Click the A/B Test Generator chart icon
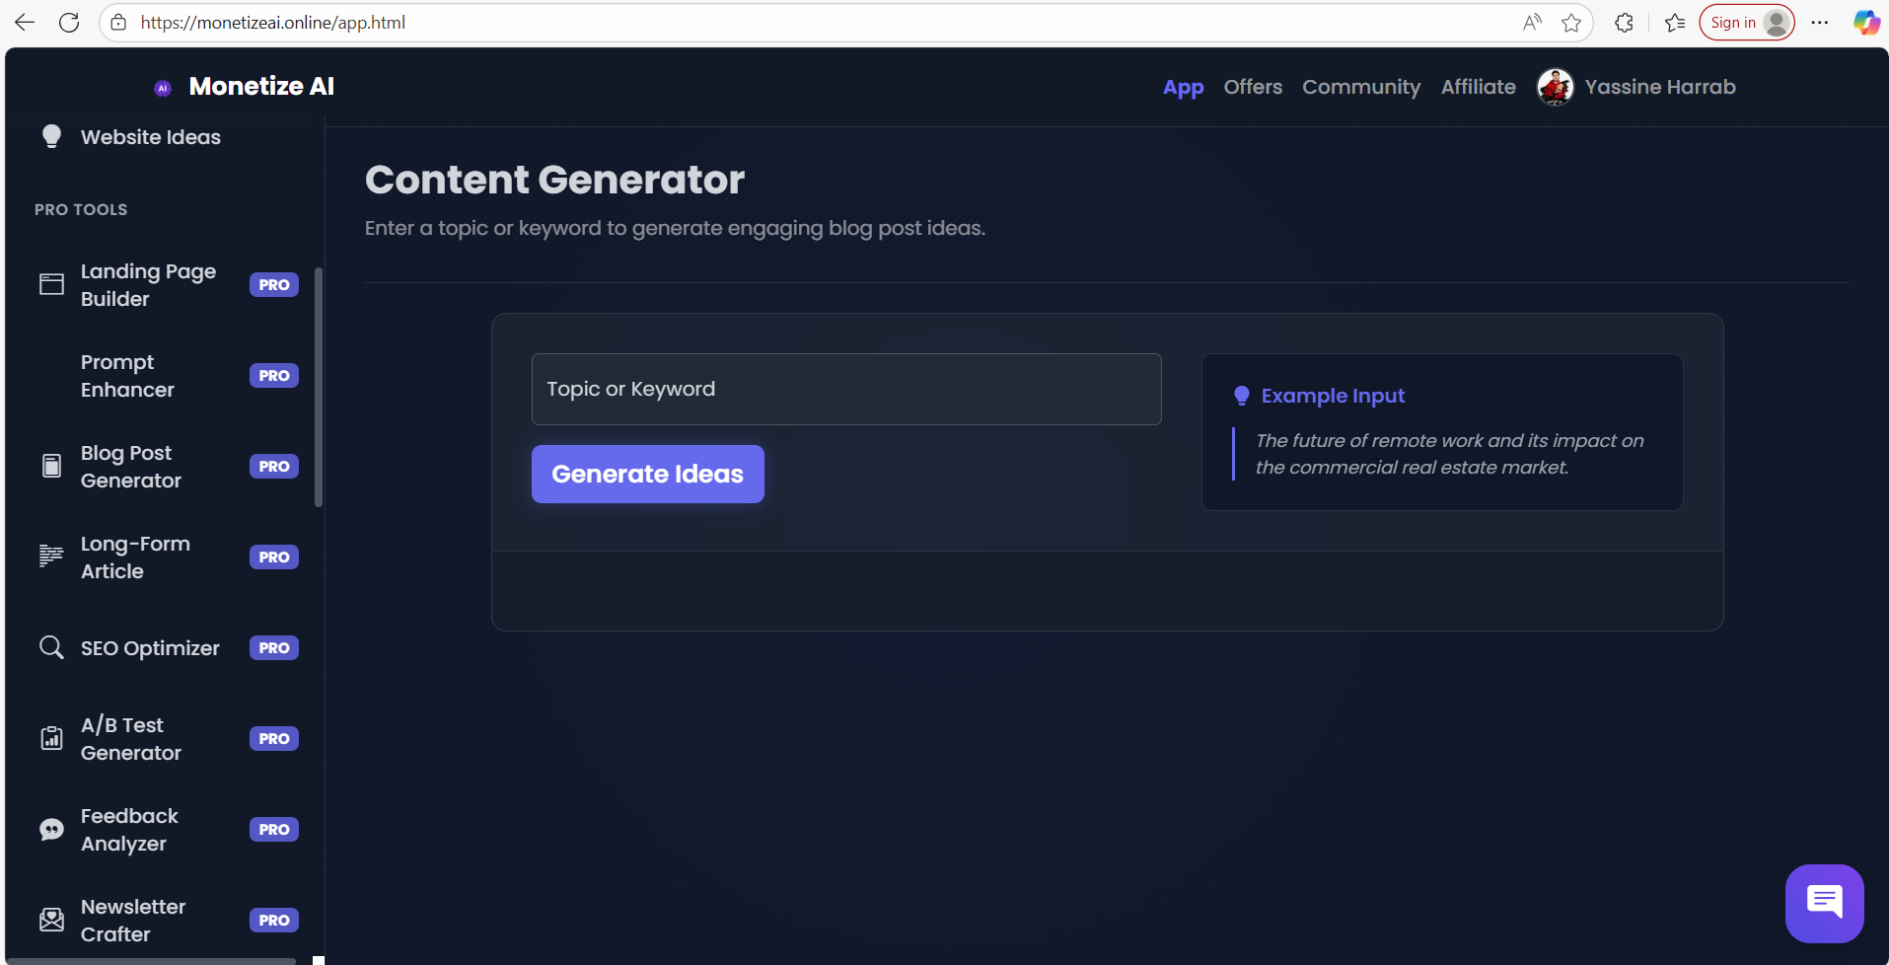Image resolution: width=1889 pixels, height=965 pixels. (x=51, y=738)
